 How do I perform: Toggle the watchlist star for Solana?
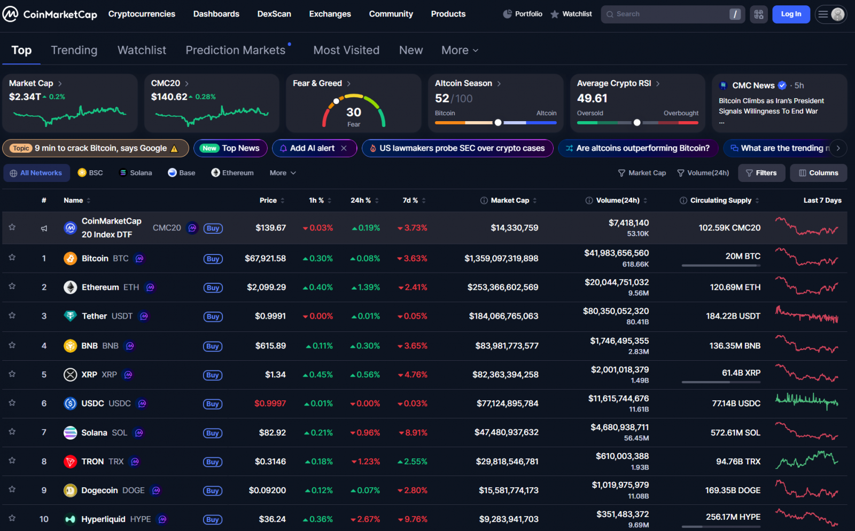pos(12,432)
